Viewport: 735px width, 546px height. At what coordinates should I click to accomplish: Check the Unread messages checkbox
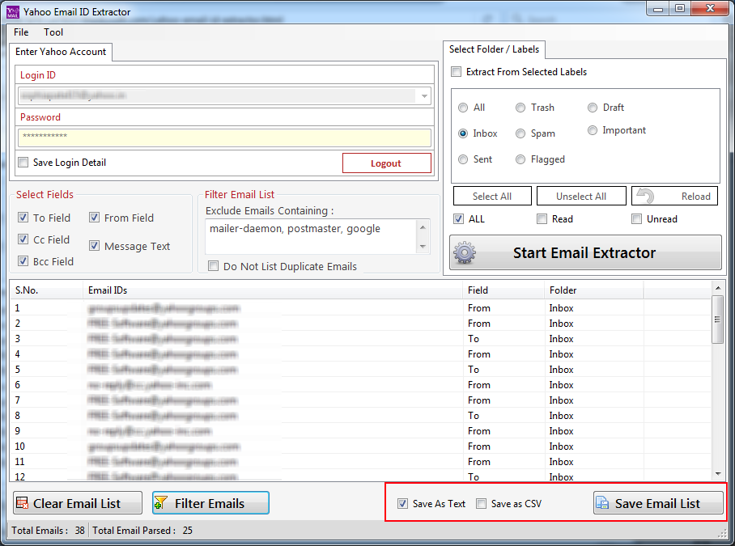pyautogui.click(x=636, y=218)
